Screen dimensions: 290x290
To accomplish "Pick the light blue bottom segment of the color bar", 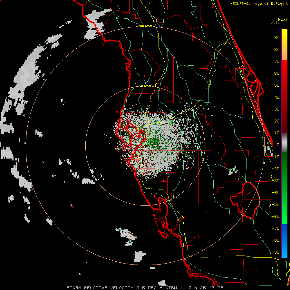I will [285, 251].
